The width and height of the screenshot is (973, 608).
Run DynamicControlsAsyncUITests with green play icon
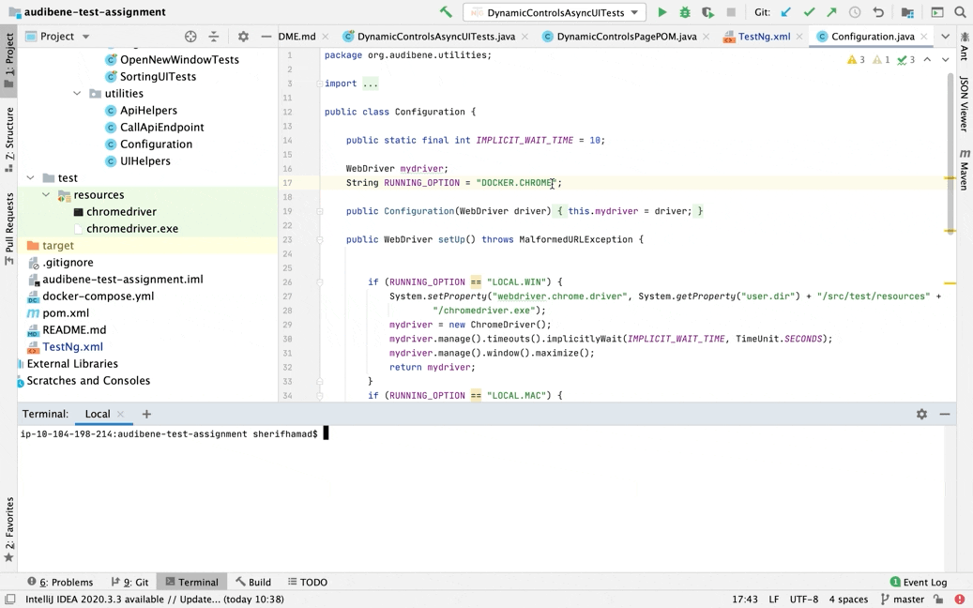coord(662,12)
